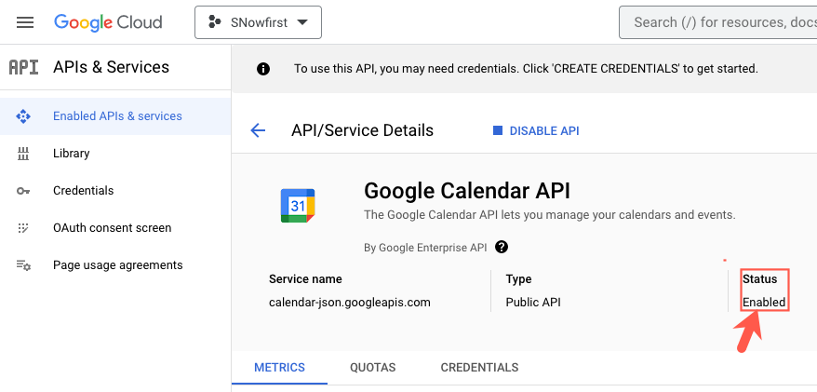Click the project hexagon icon beside SNowfirst
This screenshot has height=392, width=817.
[x=214, y=22]
